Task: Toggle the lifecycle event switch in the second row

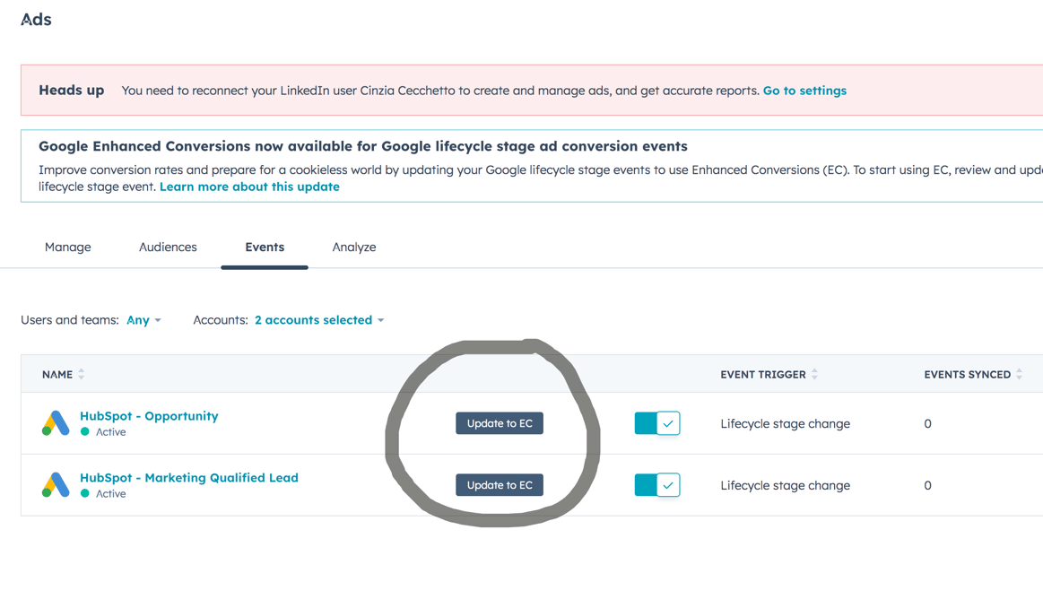Action: pyautogui.click(x=657, y=485)
